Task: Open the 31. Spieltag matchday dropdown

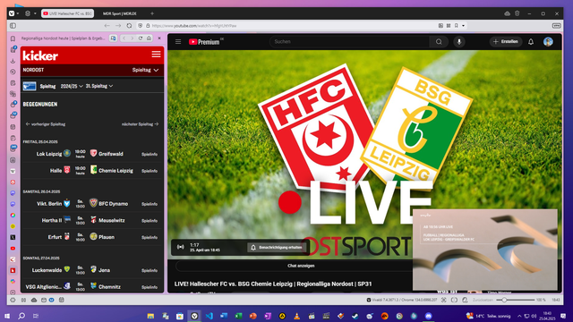Action: (x=99, y=86)
